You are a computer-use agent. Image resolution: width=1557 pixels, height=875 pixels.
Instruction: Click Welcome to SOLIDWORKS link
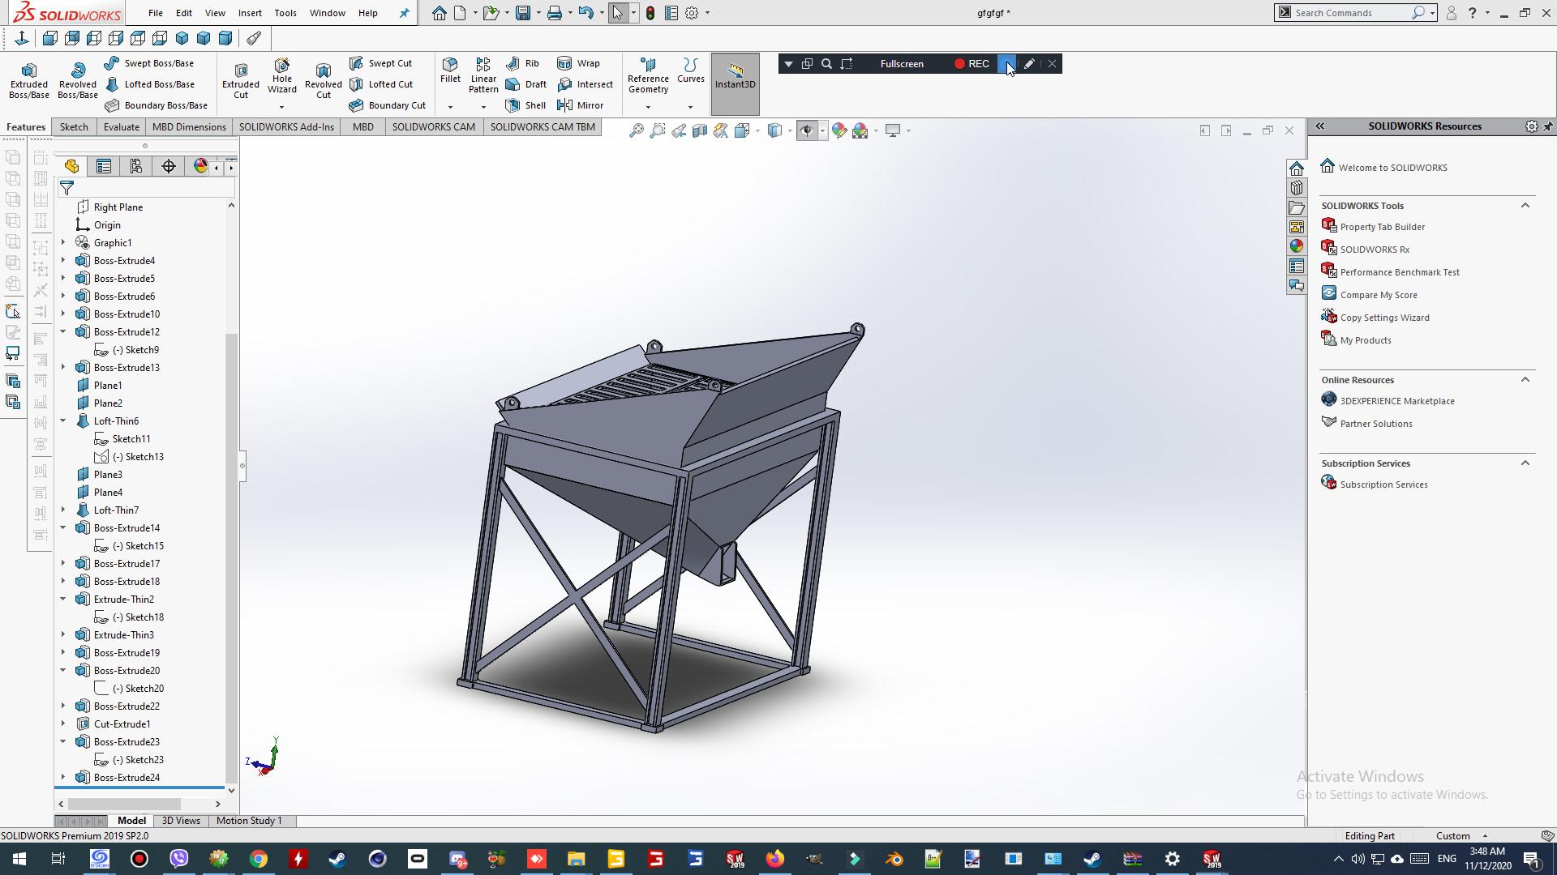1392,168
